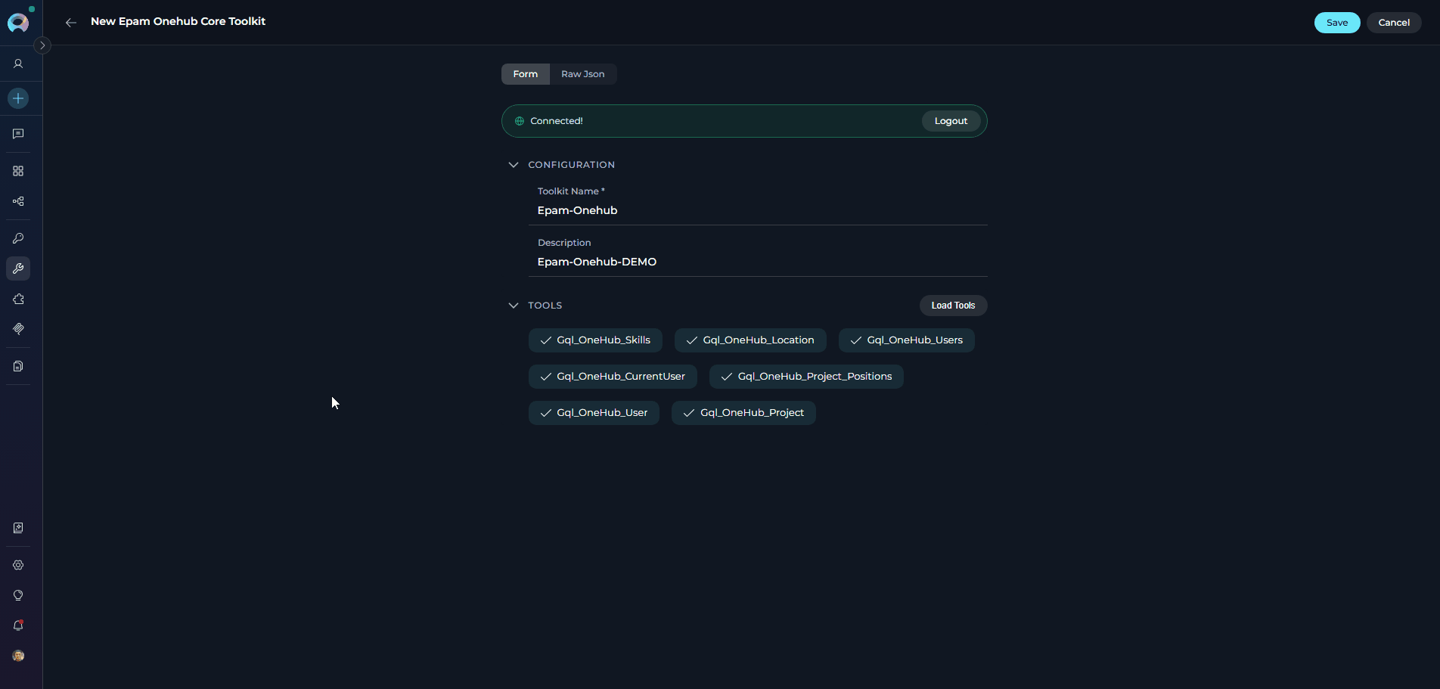The width and height of the screenshot is (1440, 689).
Task: Click the globe icon beside Connected!
Action: coord(520,121)
